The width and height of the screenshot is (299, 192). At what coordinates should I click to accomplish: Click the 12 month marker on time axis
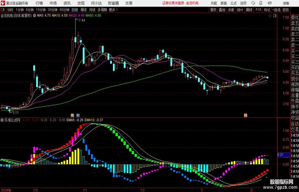click(x=143, y=190)
